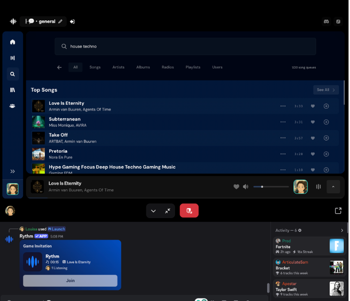Viewport: 350px width, 301px height.
Task: Click the Launch command link
Action: tap(57, 229)
